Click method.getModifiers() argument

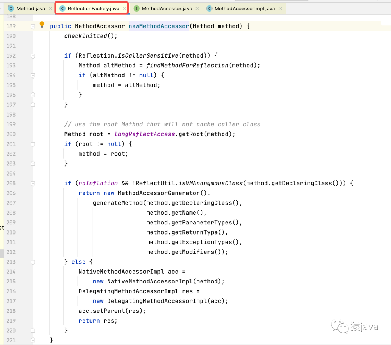[x=184, y=252]
